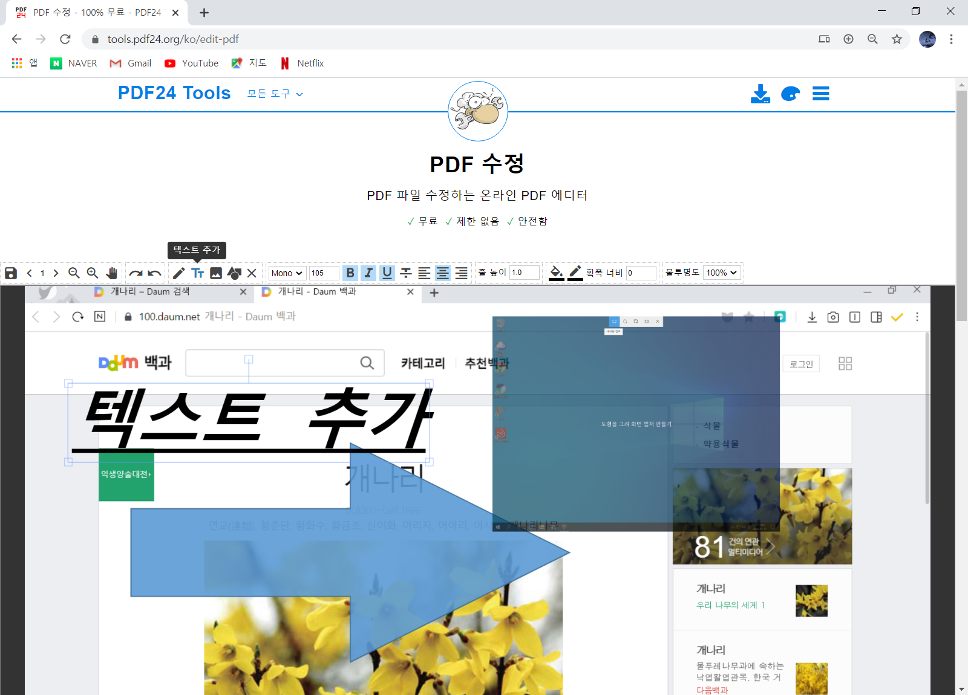Screen dimensions: 968x695
Task: Go to previous page in the editor
Action: pyautogui.click(x=30, y=273)
